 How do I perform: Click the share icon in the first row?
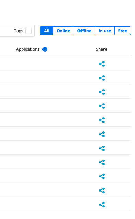[x=102, y=64]
